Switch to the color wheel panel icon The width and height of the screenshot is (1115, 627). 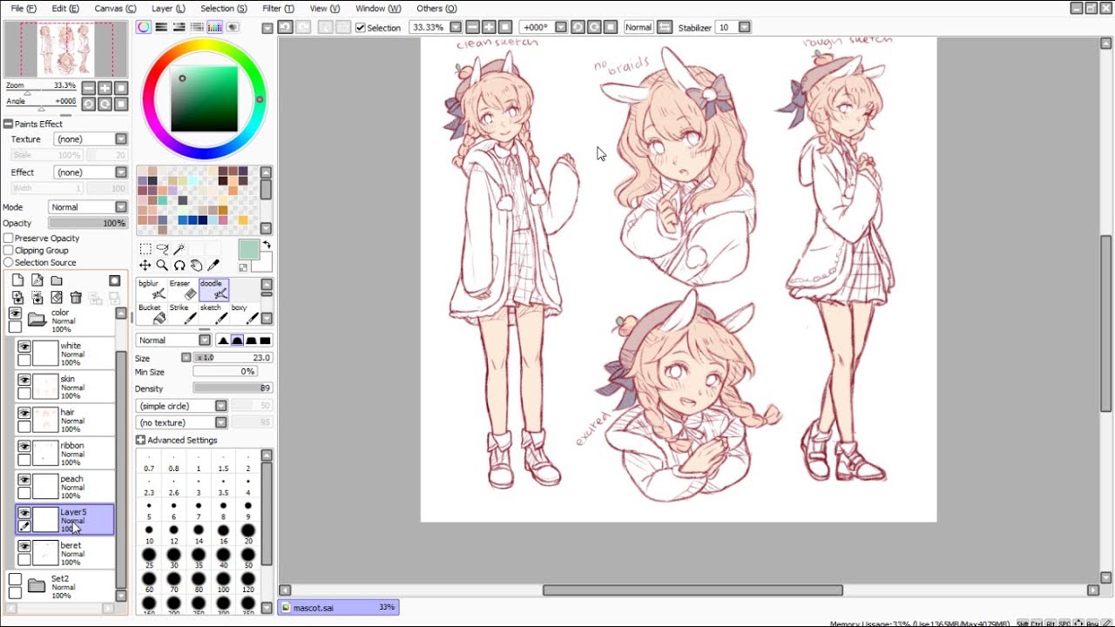coord(144,27)
